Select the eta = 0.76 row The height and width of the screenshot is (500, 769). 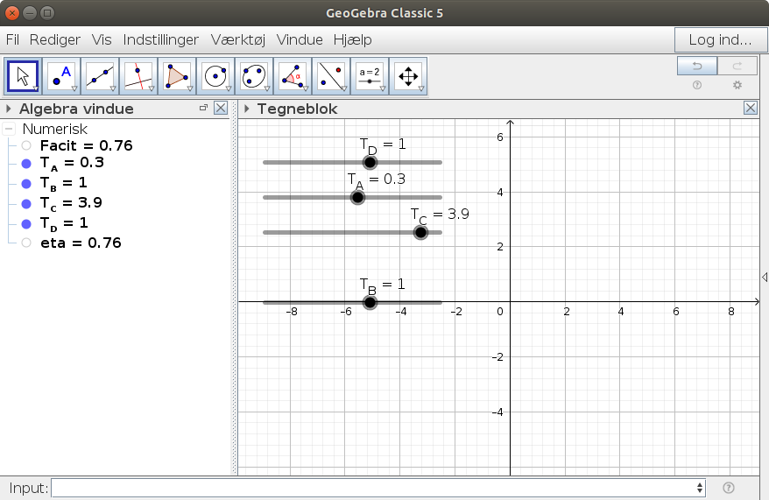coord(81,243)
